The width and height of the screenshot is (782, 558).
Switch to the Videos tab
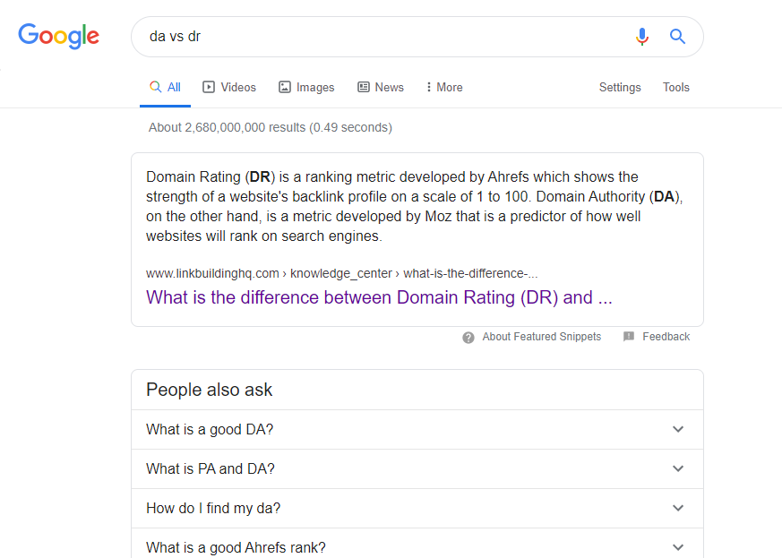(229, 87)
